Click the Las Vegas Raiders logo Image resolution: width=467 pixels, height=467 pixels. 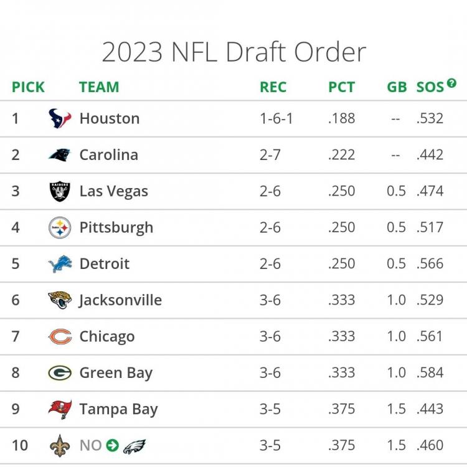click(60, 191)
